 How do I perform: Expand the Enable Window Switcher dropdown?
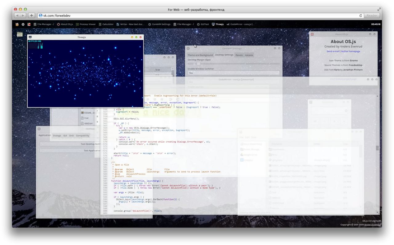(x=234, y=73)
